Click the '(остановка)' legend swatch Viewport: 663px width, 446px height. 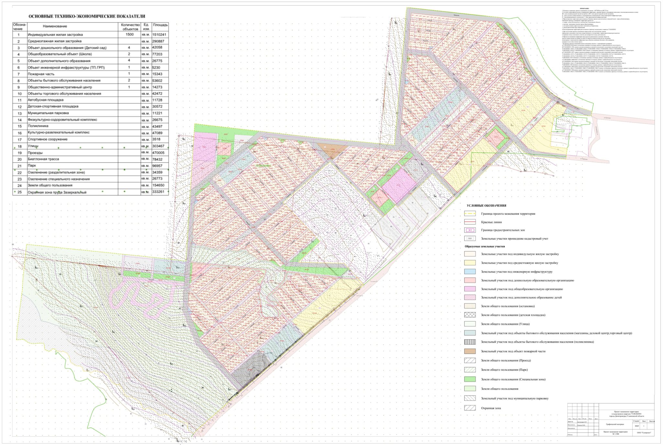[470, 306]
